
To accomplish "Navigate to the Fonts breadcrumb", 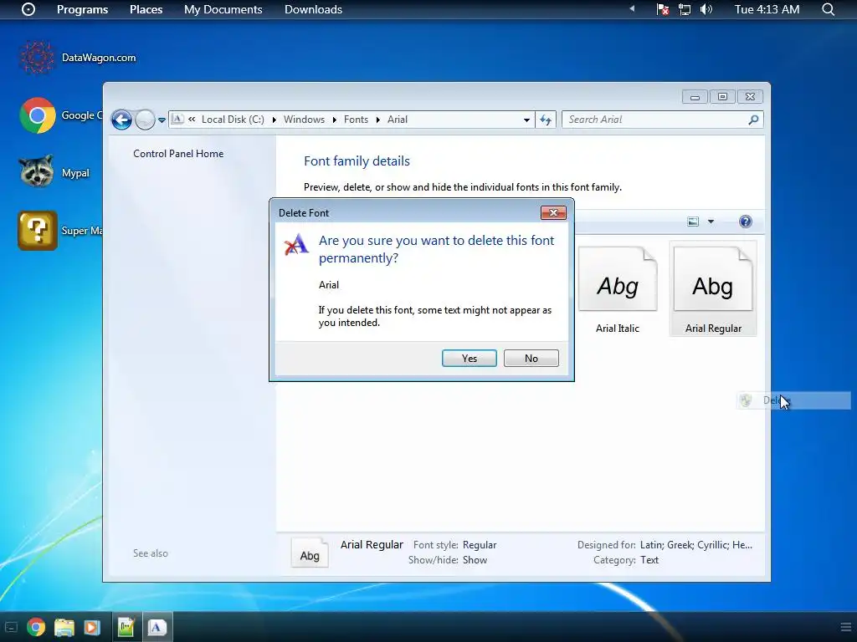I will click(x=356, y=120).
